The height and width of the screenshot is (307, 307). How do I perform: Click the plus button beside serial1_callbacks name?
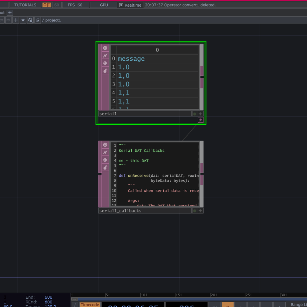(x=200, y=211)
